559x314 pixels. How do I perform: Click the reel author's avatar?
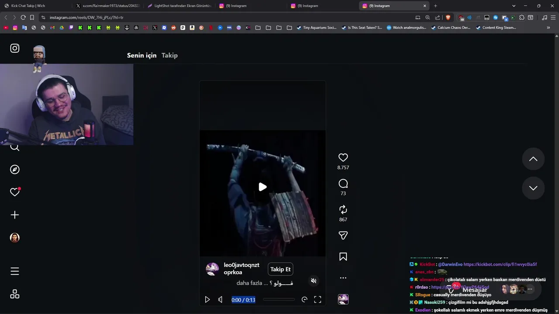[x=212, y=269]
